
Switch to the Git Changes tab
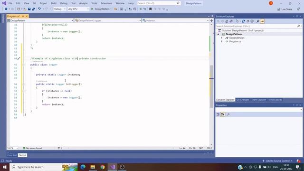[x=243, y=100]
